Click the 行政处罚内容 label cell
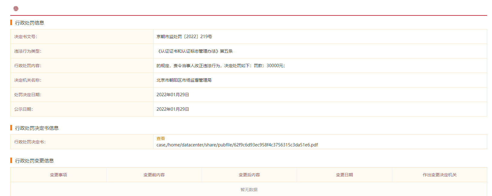 pos(82,66)
